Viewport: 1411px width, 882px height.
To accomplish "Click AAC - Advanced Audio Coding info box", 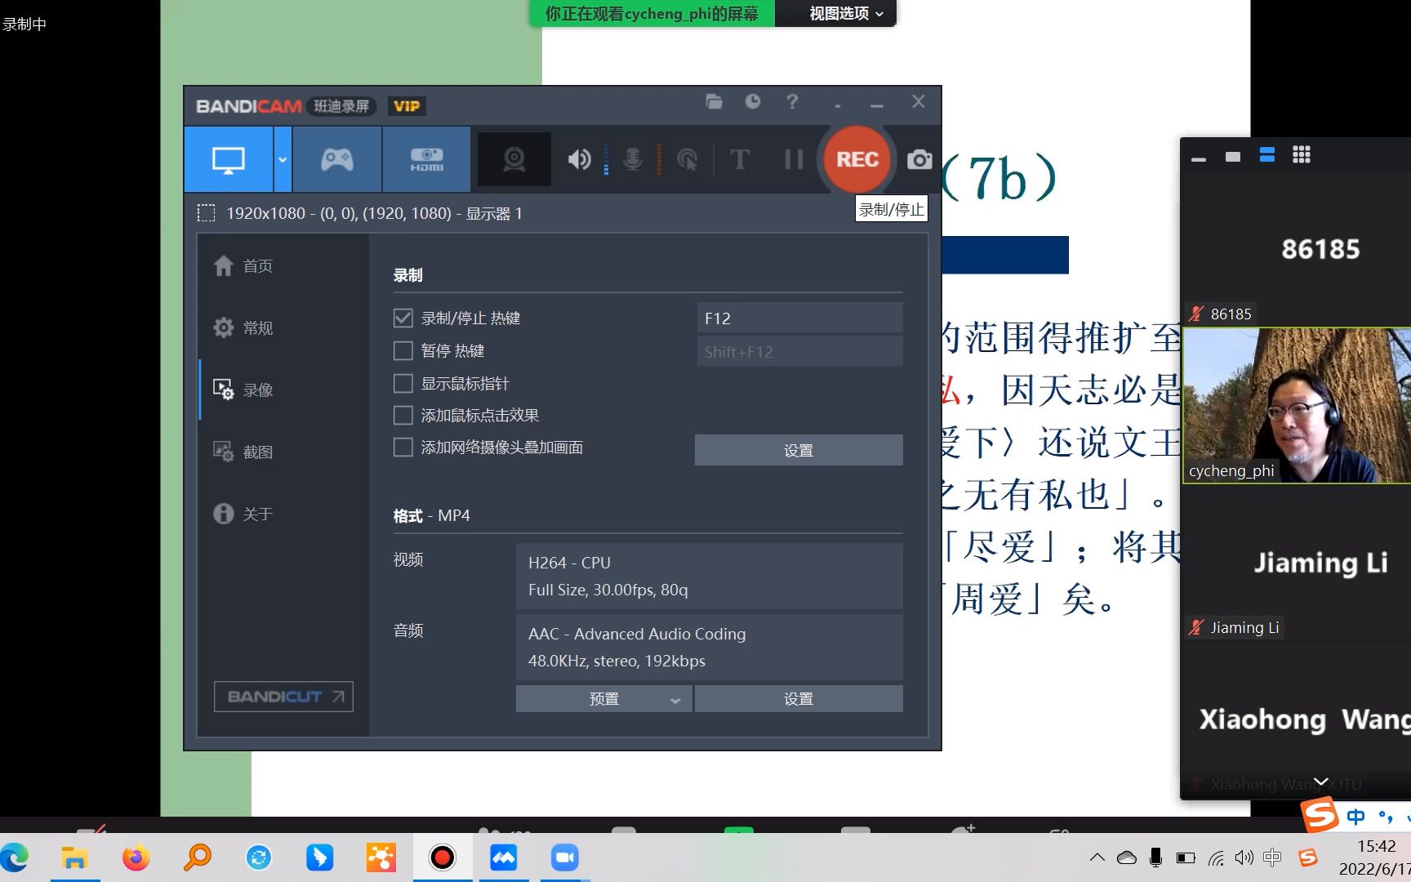I will pyautogui.click(x=709, y=648).
